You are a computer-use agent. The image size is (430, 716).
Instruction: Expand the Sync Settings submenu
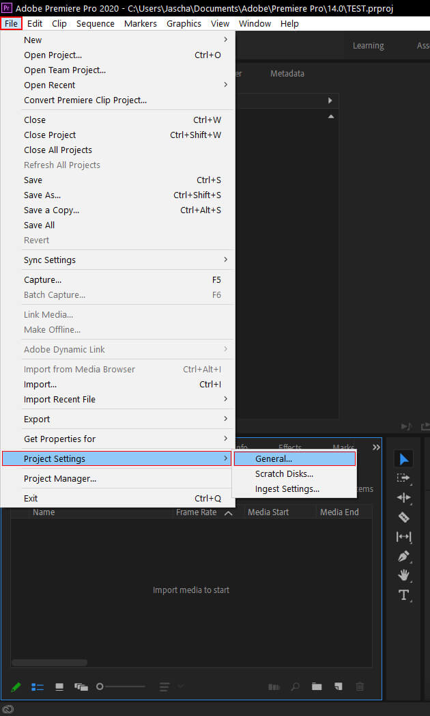[117, 260]
